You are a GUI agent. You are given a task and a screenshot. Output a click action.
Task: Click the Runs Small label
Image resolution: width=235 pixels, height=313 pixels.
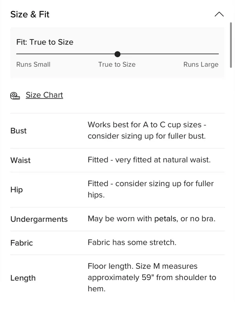click(33, 65)
